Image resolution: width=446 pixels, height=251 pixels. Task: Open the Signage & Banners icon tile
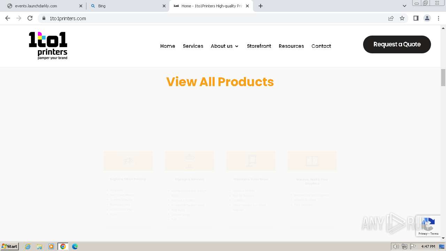tap(190, 161)
